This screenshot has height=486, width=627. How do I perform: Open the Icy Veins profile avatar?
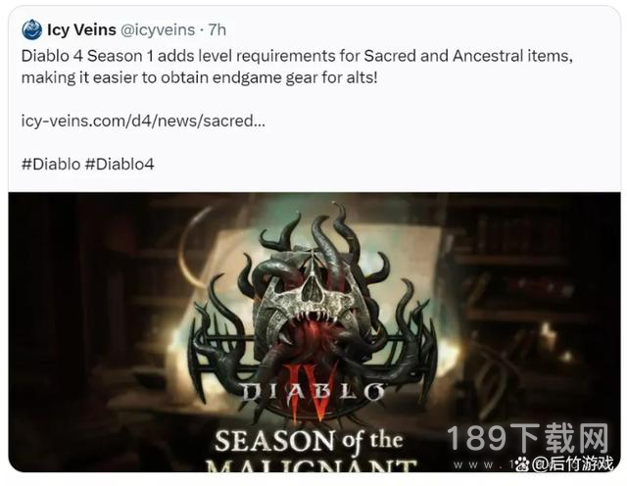coord(31,30)
